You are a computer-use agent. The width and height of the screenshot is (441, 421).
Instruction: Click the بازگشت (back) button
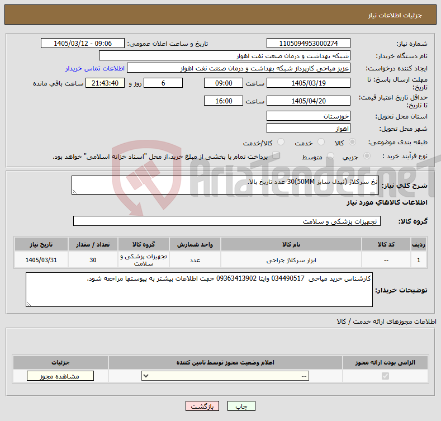tap(202, 406)
